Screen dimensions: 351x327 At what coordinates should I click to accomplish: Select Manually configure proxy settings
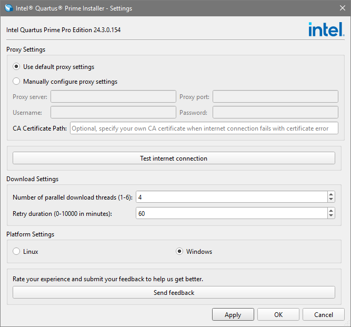pyautogui.click(x=16, y=82)
